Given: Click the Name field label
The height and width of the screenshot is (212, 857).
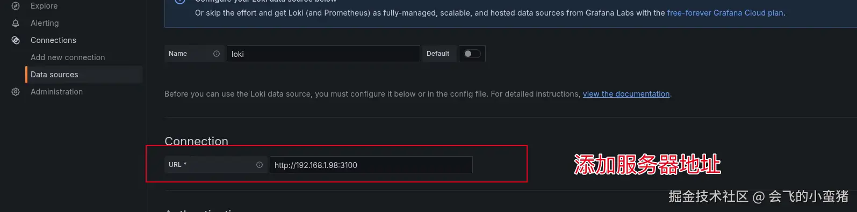Looking at the screenshot, I should 178,54.
